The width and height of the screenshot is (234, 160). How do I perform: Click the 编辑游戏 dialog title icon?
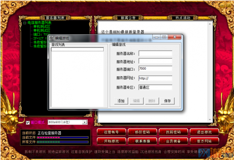click(51, 38)
